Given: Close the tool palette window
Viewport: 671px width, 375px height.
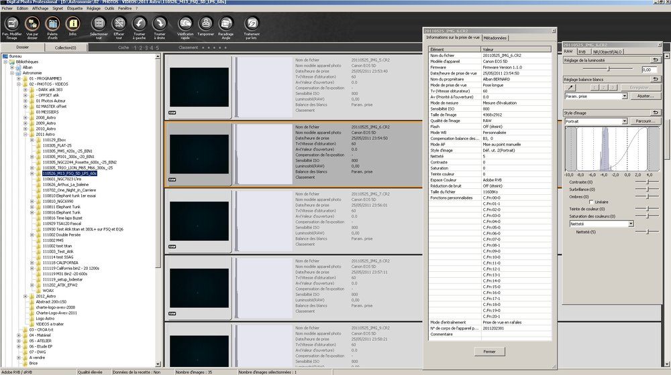Looking at the screenshot, I should (659, 45).
